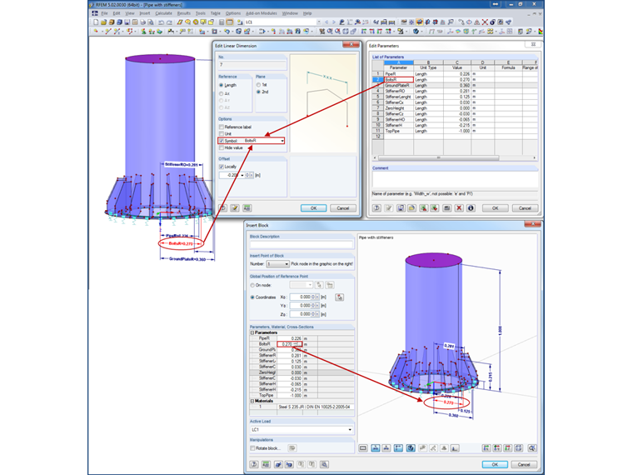The width and height of the screenshot is (633, 475).
Task: Click units icon in Edit Linear Dimension dialog
Action: tap(247, 208)
